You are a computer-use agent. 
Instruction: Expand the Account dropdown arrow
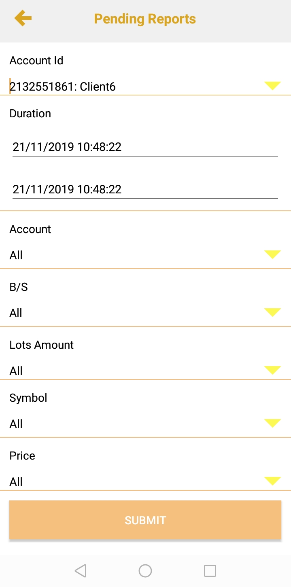(x=272, y=254)
